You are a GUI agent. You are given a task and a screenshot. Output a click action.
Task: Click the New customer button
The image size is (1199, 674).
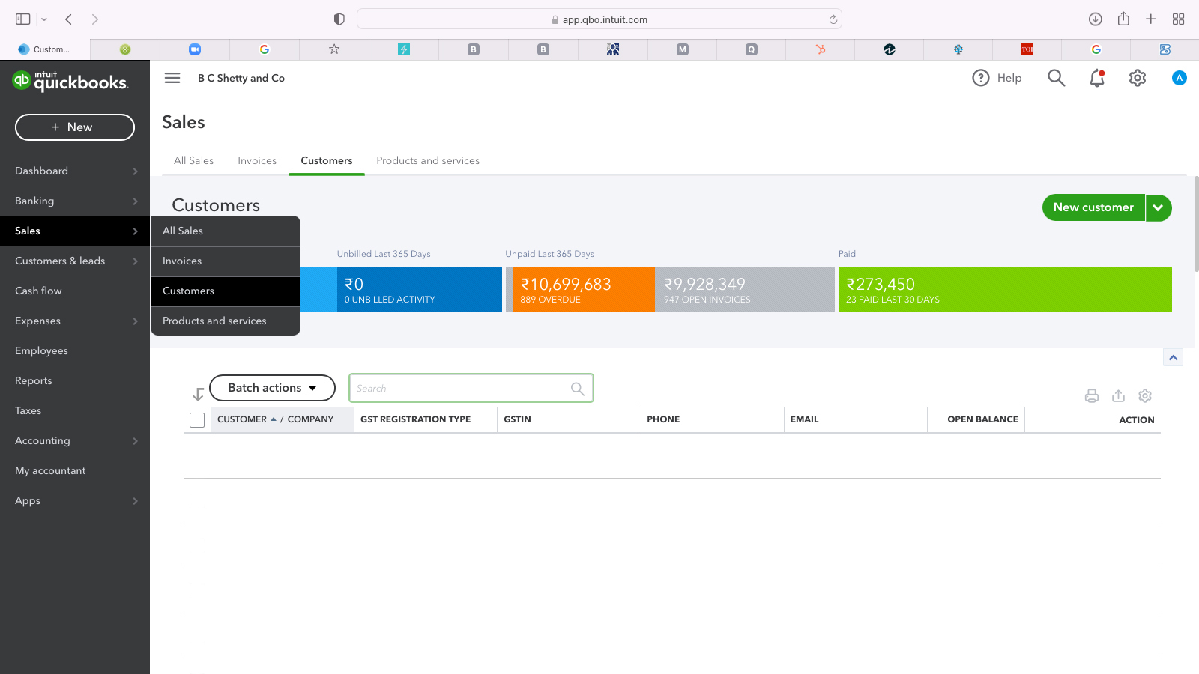click(1093, 207)
